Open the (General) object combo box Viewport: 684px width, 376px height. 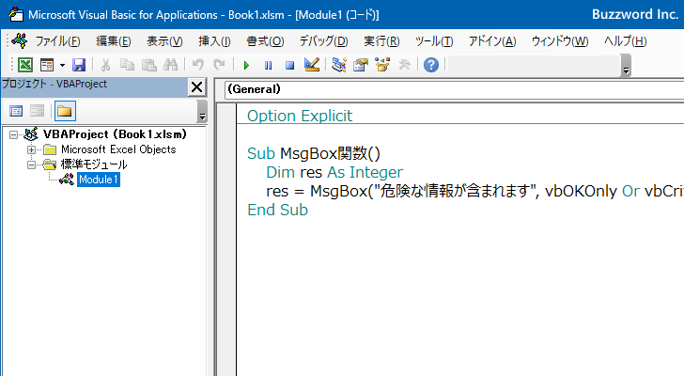coord(454,89)
